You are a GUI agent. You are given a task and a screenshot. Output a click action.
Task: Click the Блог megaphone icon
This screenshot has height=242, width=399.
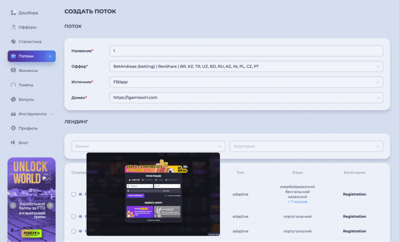[13, 142]
